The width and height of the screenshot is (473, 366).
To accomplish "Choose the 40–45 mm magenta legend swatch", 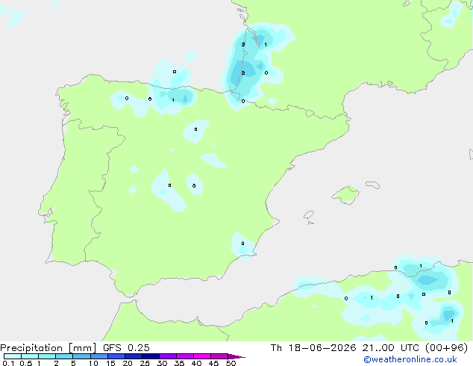I will (x=202, y=356).
